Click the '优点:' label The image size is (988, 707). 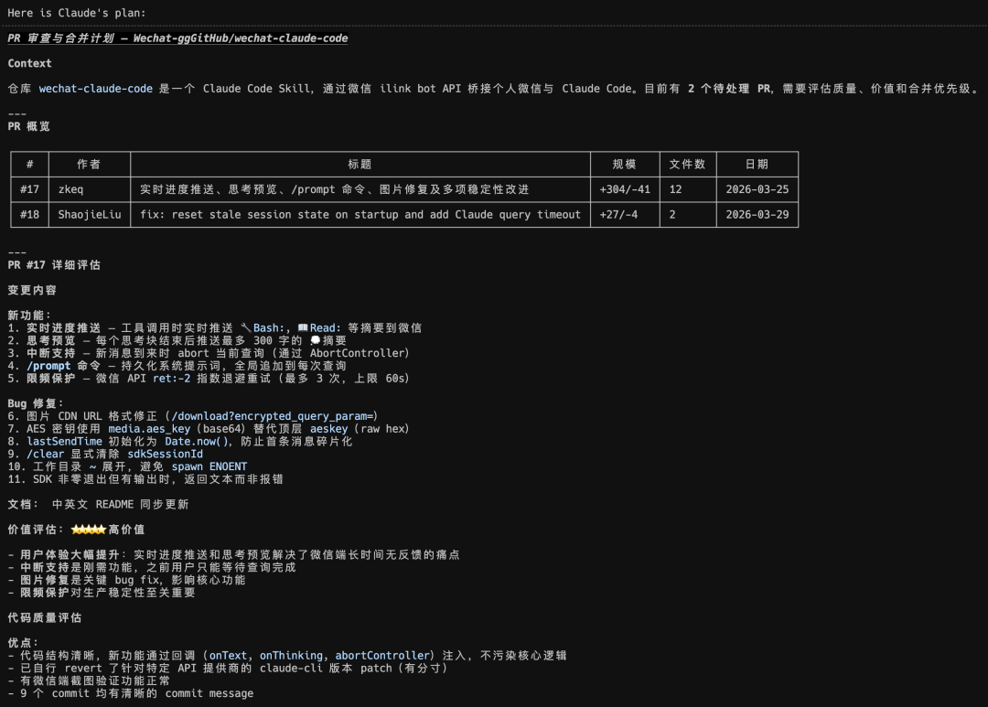[x=23, y=643]
